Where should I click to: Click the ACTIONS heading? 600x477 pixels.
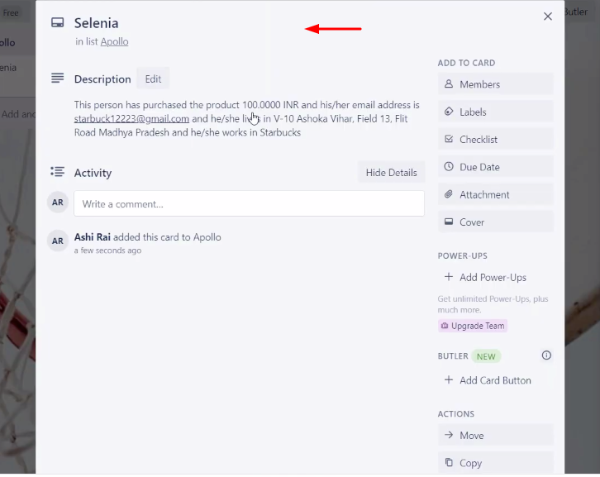[x=455, y=414]
